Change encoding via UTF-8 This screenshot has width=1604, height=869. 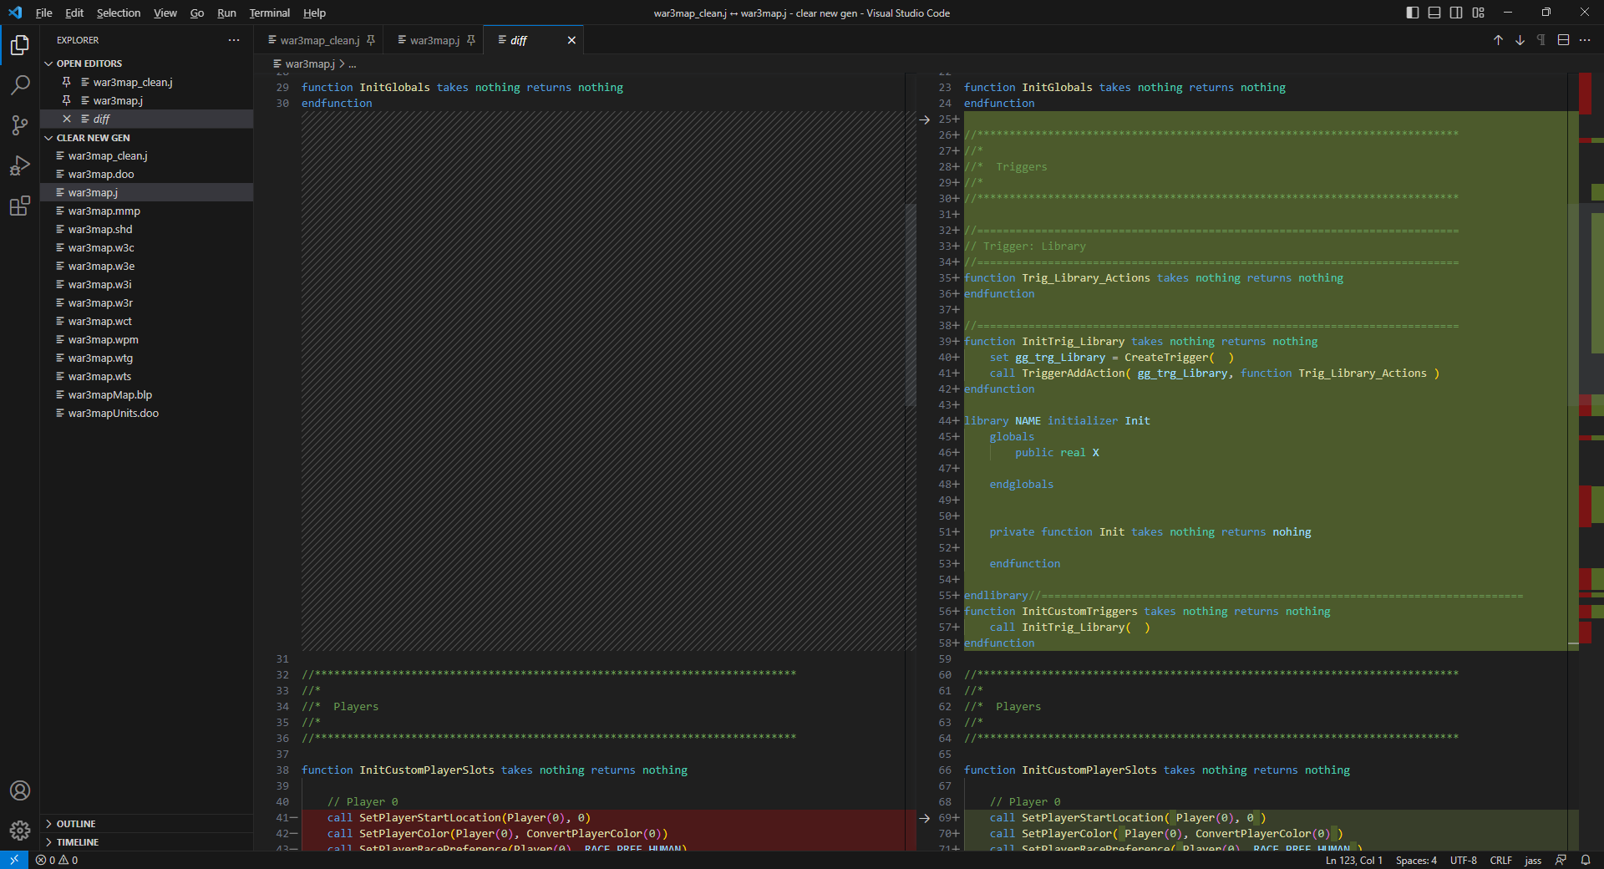click(x=1463, y=860)
